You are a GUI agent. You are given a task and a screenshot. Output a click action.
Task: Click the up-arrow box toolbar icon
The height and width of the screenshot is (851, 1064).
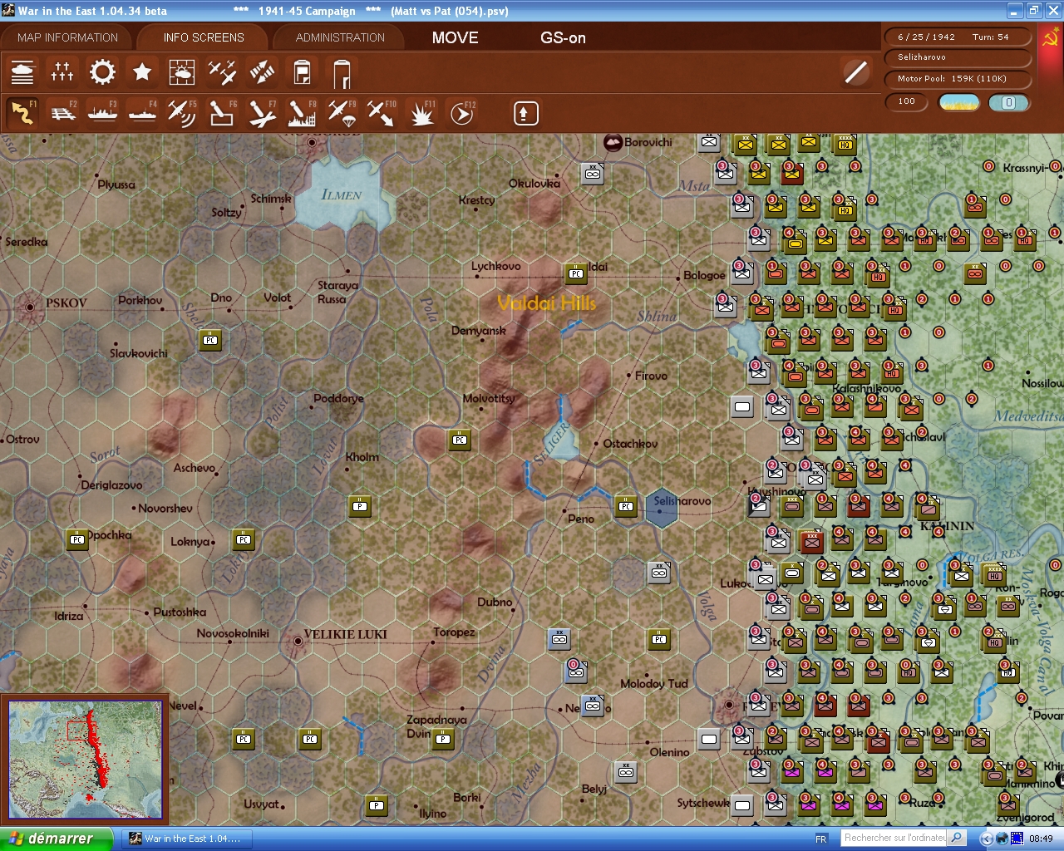pyautogui.click(x=525, y=113)
